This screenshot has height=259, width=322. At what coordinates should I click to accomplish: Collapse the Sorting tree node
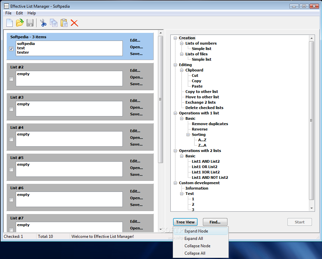click(x=188, y=135)
